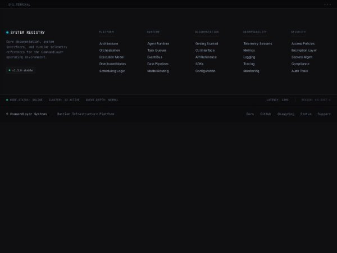337x253 pixels.
Task: Click the teal dot beside SYSTEM REGISTRY
Action: [7, 33]
